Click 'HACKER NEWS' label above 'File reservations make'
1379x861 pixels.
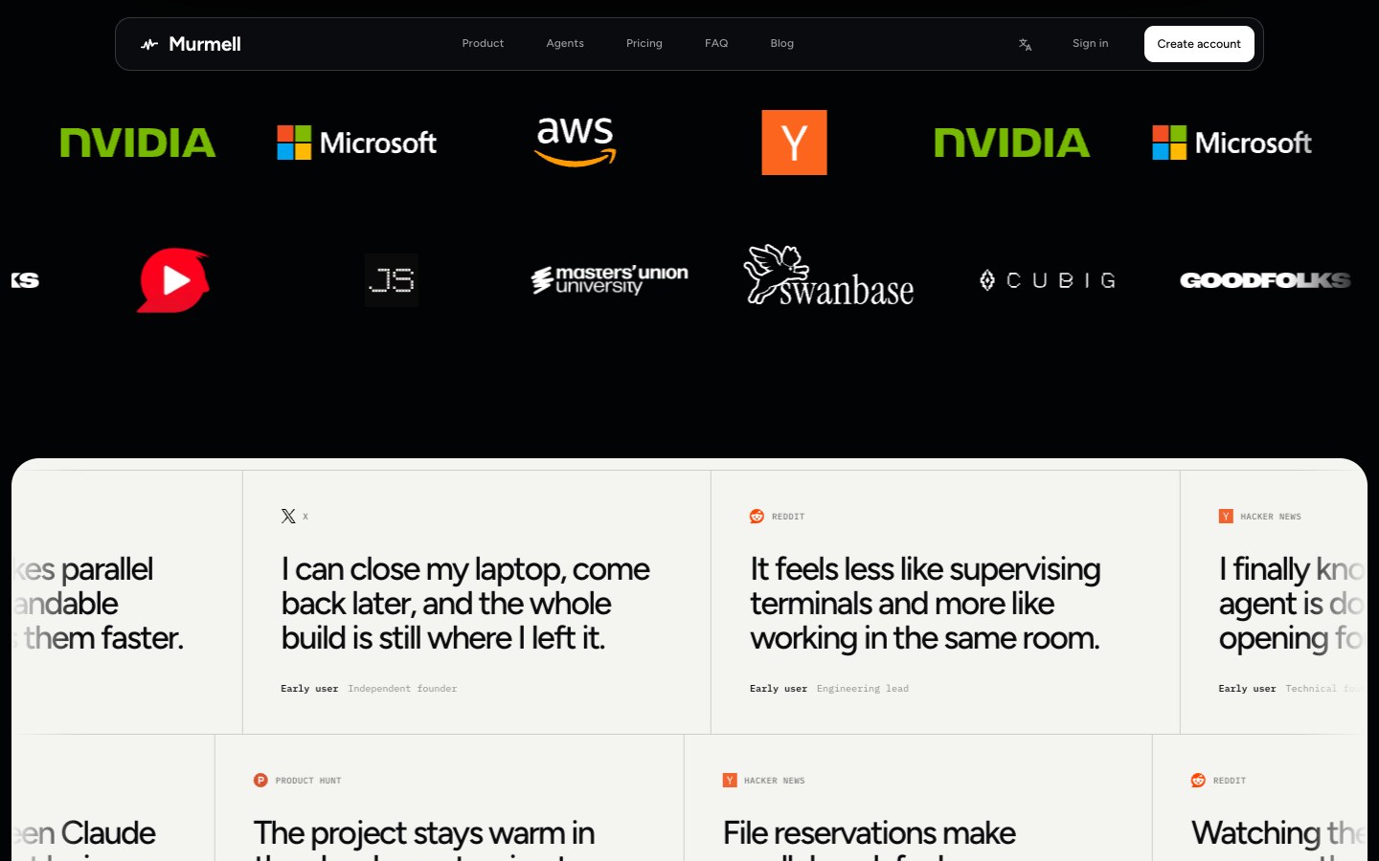(775, 781)
